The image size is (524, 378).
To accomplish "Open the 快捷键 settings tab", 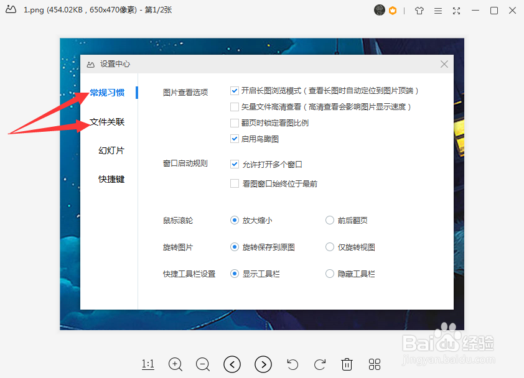I will (x=111, y=179).
